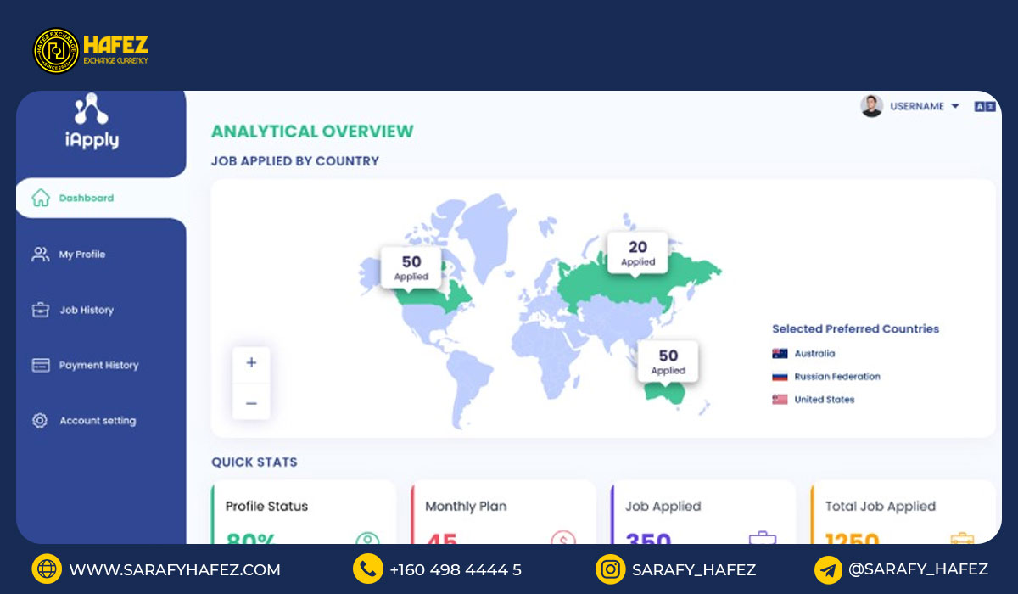1018x594 pixels.
Task: Zoom in the map with plus button
Action: 251,362
